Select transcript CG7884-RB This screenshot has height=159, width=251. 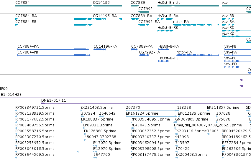(54, 25)
